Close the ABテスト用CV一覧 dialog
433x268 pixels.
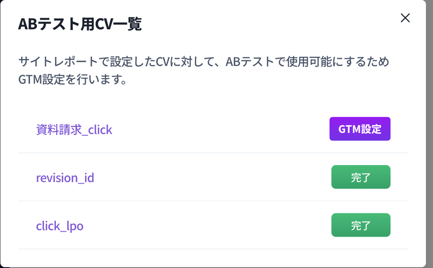tap(405, 18)
